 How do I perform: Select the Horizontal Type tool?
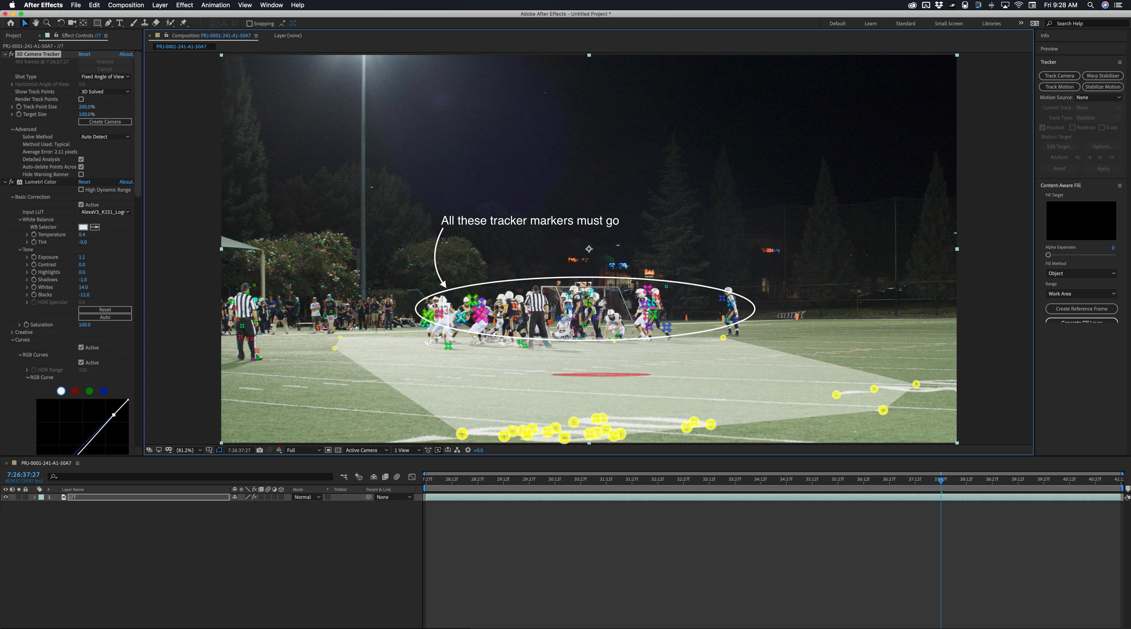[x=119, y=23]
